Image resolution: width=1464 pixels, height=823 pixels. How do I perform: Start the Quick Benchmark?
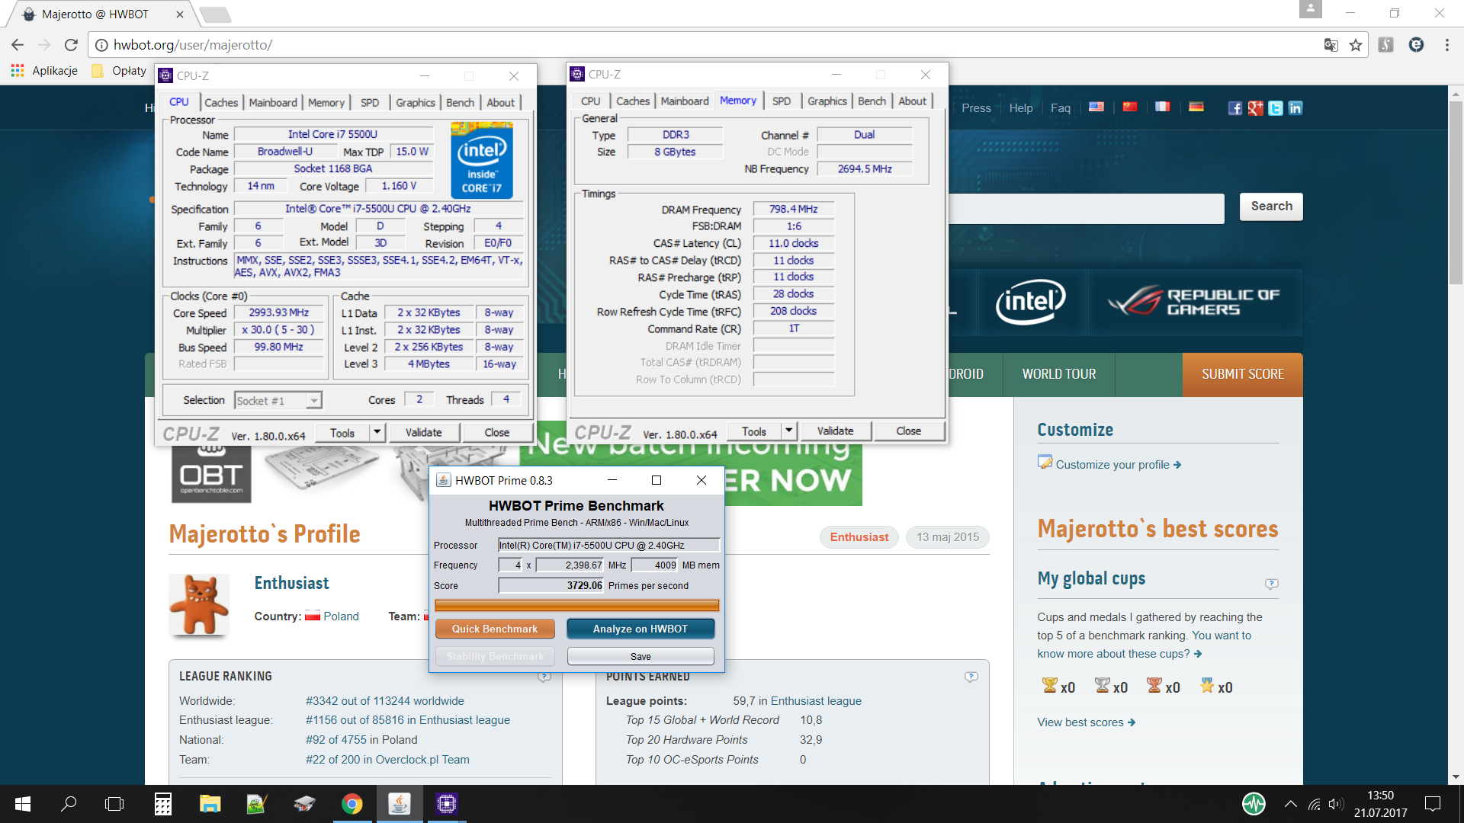click(x=495, y=629)
